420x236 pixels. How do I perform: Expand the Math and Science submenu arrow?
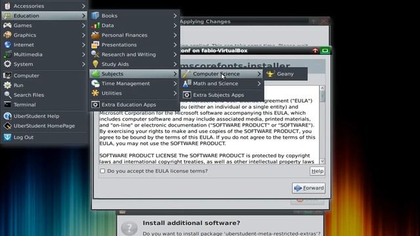[259, 83]
